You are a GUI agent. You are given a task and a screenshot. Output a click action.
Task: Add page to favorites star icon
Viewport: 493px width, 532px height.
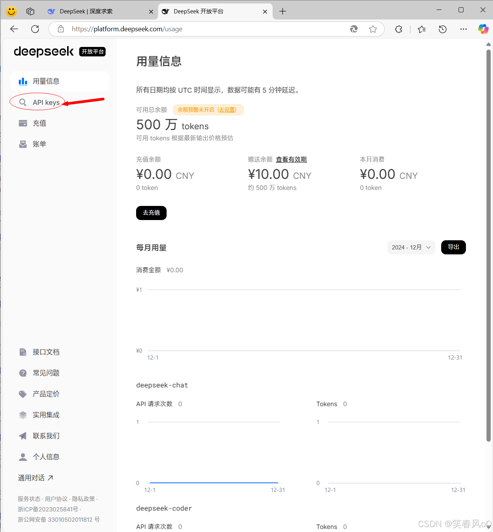(373, 29)
